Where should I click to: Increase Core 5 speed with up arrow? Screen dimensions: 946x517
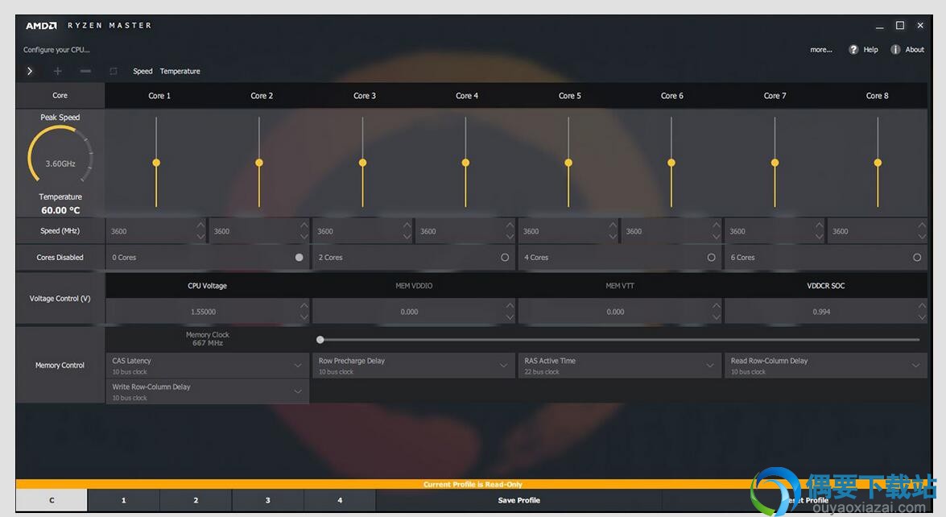coord(613,225)
